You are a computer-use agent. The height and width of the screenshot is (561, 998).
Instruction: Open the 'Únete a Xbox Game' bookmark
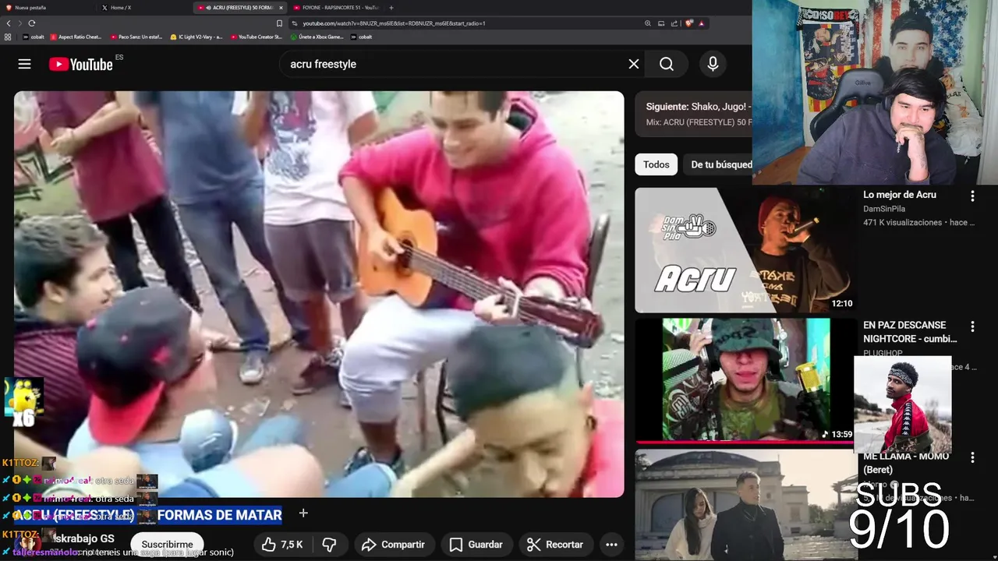point(317,37)
